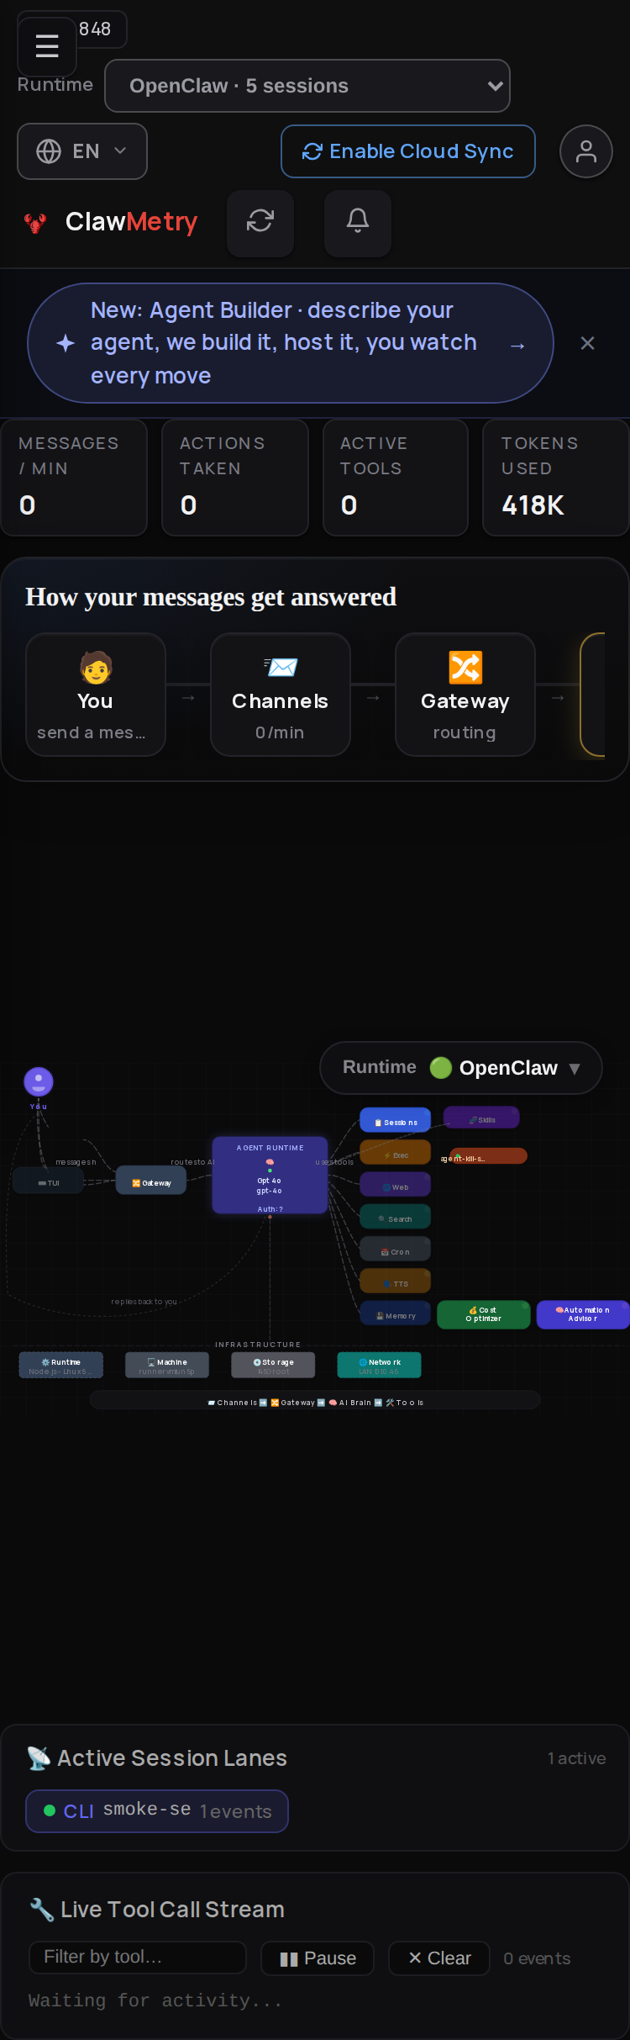
Task: Click the refresh icon beside ClawMetry
Action: coord(260,221)
